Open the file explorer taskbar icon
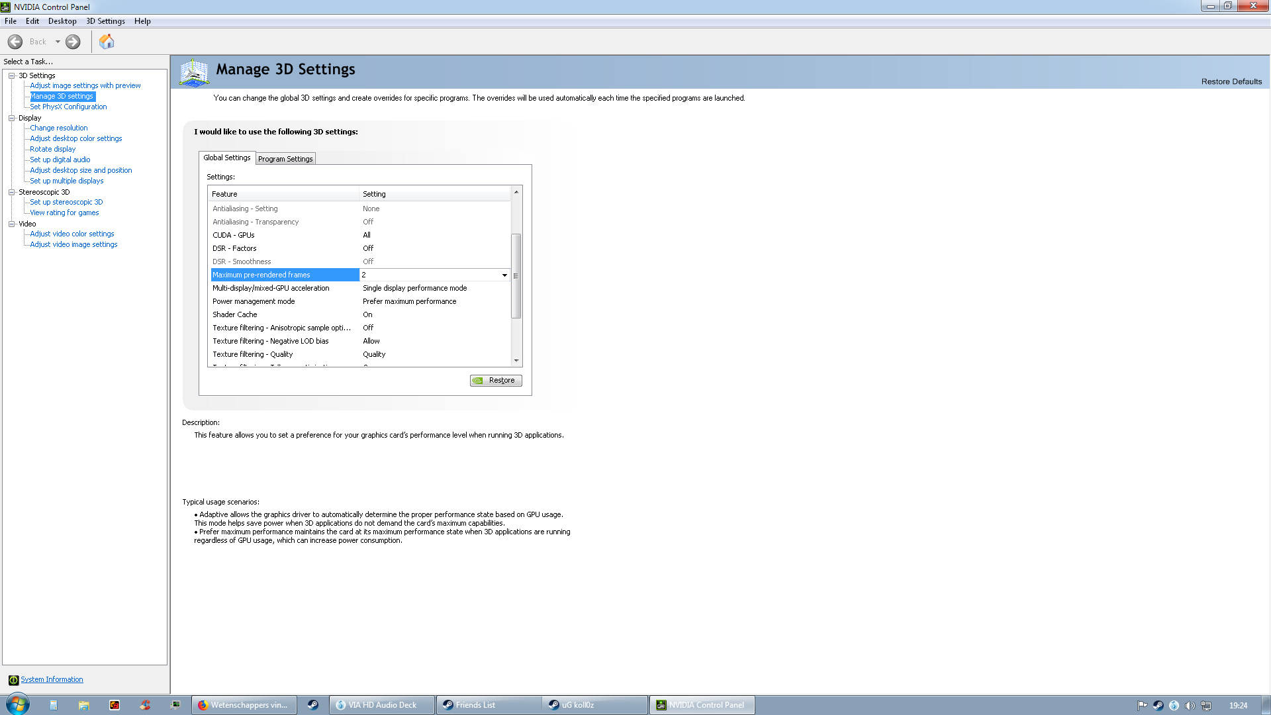The height and width of the screenshot is (715, 1271). pos(84,705)
